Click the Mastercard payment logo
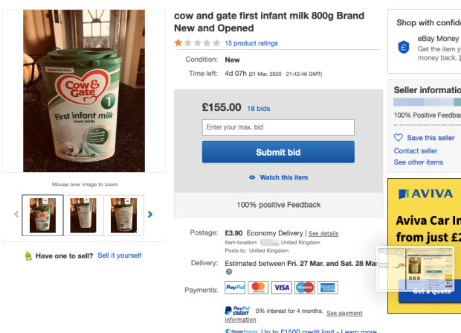 [258, 287]
